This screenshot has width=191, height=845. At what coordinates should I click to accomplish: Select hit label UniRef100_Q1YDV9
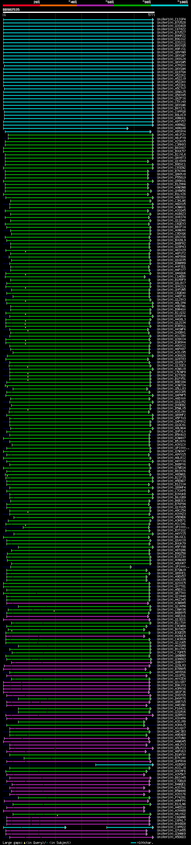coord(171,161)
